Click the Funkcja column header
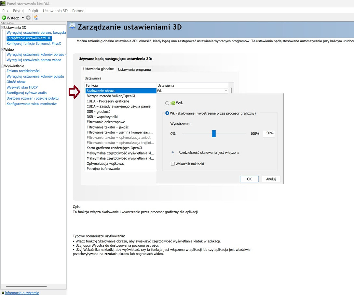The width and height of the screenshot is (354, 295). click(121, 85)
